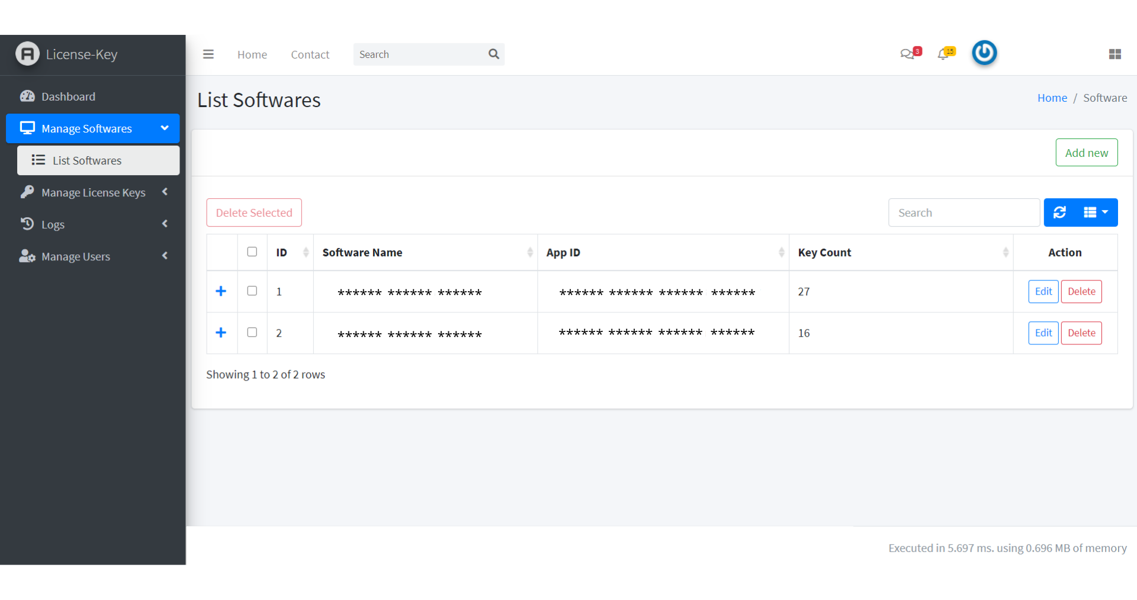Screen dimensions: 1137x600
Task: Click the License-Key brand logo
Action: 27,54
